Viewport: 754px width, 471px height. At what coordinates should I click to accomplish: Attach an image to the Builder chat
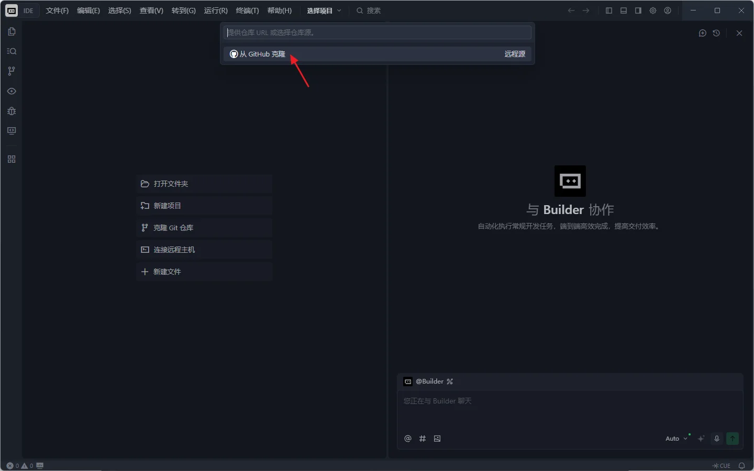[x=437, y=439]
